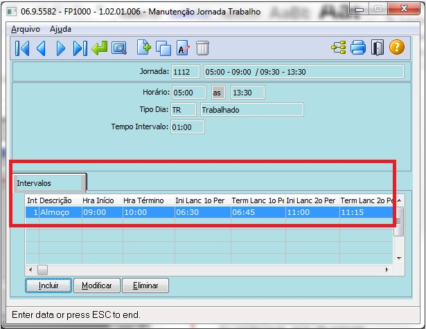Go to previous record arrow

(x=42, y=48)
